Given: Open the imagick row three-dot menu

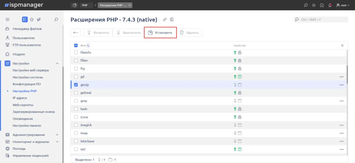Looking at the screenshot, I should coord(341,125).
